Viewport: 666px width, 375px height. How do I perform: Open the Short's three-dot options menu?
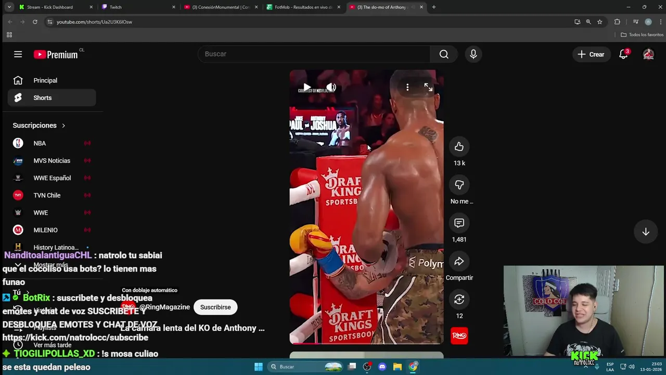click(407, 87)
